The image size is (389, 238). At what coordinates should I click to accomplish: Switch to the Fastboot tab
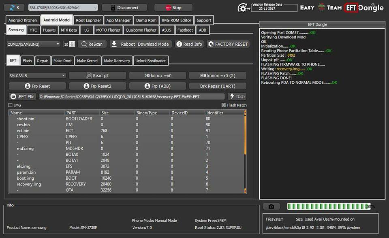tap(185, 30)
